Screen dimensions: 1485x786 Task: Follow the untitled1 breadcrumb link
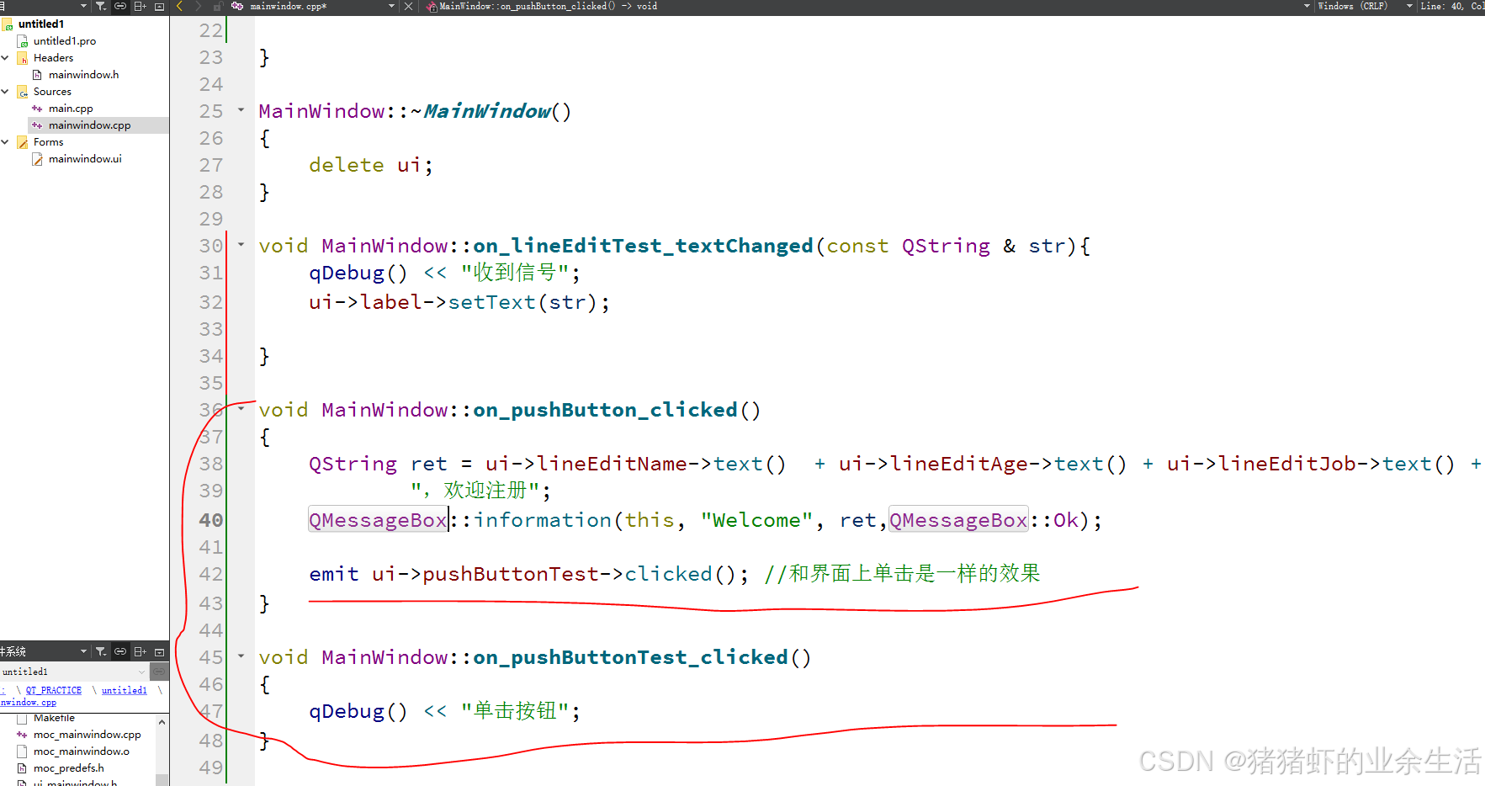tap(125, 691)
